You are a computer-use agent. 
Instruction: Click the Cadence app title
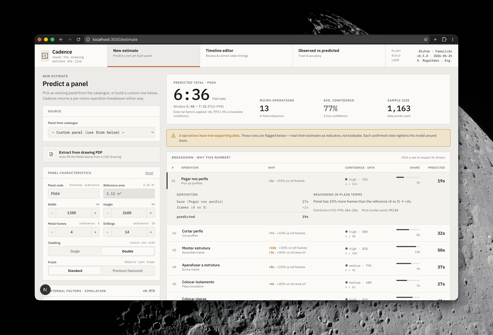tap(62, 52)
